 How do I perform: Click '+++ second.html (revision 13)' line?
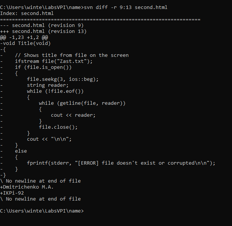pos(43,31)
